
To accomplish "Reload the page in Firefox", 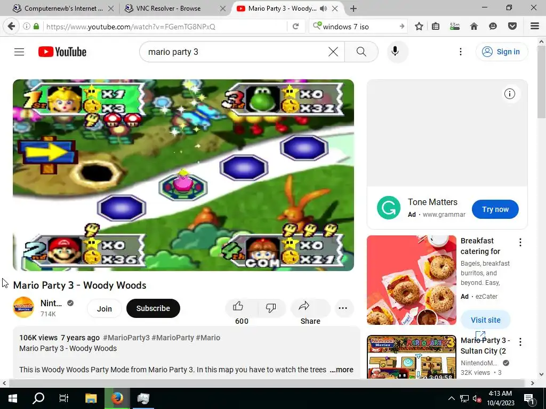I will pyautogui.click(x=295, y=26).
